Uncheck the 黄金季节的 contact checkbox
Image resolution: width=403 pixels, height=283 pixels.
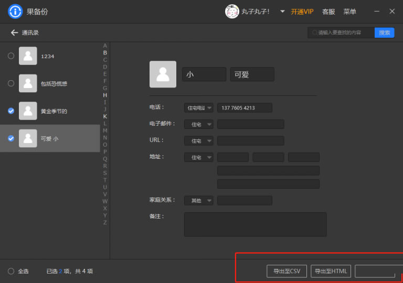[x=11, y=111]
